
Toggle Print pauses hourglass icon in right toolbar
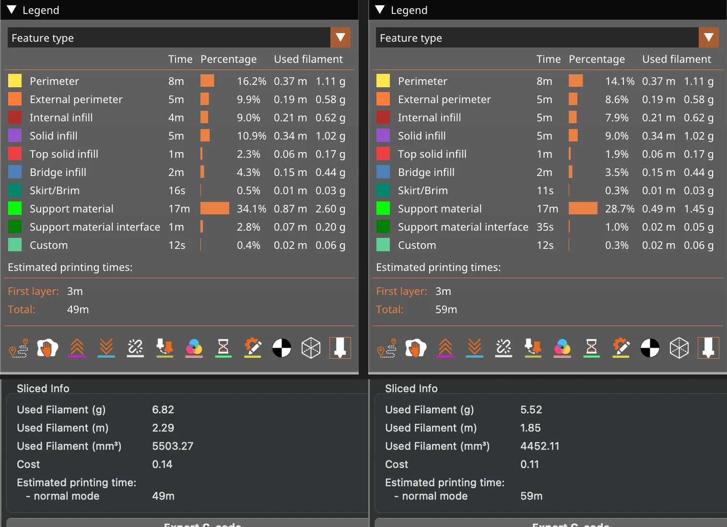(x=592, y=348)
